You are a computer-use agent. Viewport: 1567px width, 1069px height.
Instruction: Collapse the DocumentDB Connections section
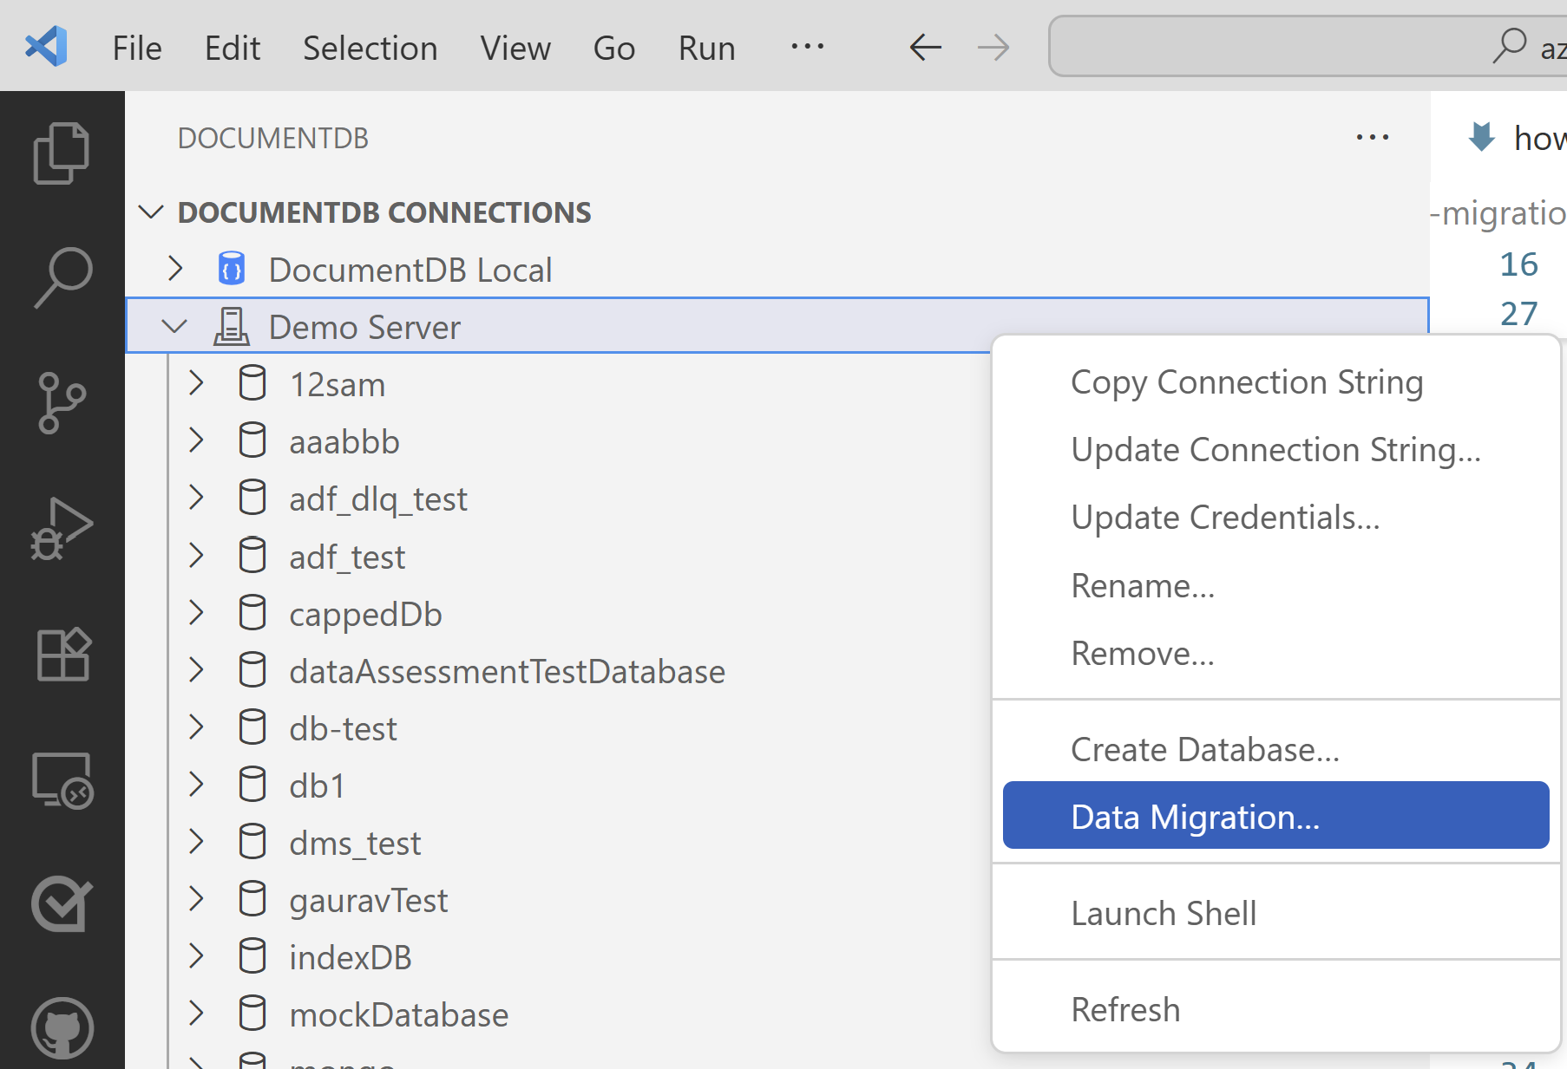click(152, 212)
